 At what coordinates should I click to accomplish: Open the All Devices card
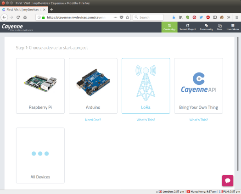[x=40, y=155]
